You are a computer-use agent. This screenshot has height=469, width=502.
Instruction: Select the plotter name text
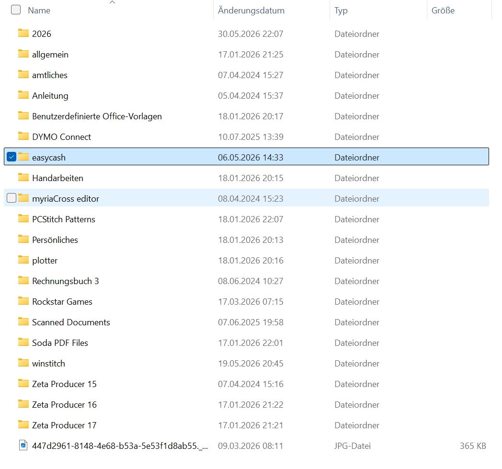[x=45, y=261]
